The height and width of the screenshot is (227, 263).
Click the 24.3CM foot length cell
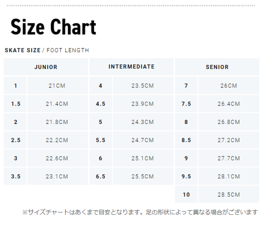143,122
